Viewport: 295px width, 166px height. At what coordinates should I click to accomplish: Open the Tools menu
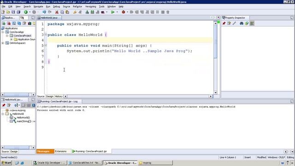pyautogui.click(x=101, y=6)
